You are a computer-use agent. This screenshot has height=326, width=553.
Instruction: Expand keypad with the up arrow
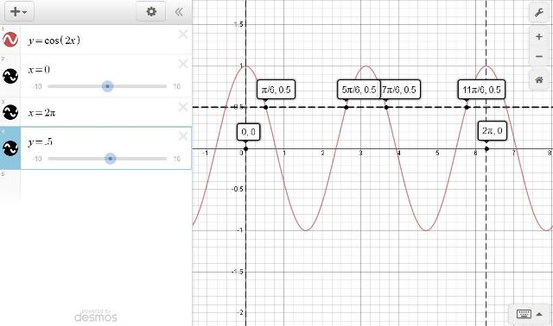coord(539,314)
